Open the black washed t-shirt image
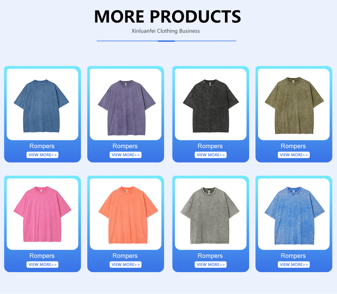Image resolution: width=337 pixels, height=294 pixels. point(211,104)
